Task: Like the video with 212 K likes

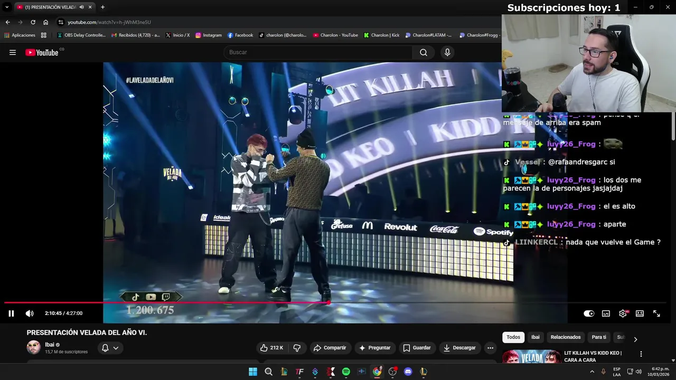Action: pyautogui.click(x=271, y=348)
